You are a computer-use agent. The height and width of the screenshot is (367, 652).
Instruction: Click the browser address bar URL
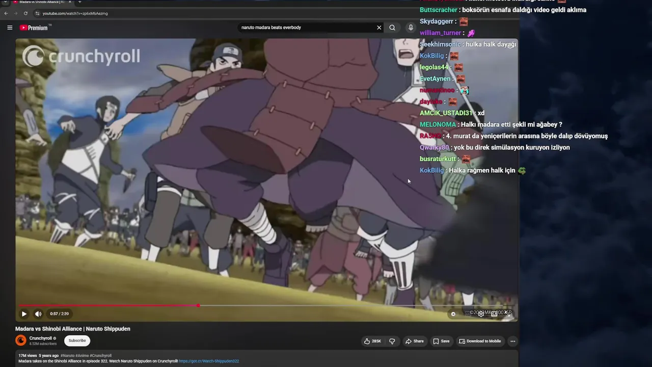[75, 13]
